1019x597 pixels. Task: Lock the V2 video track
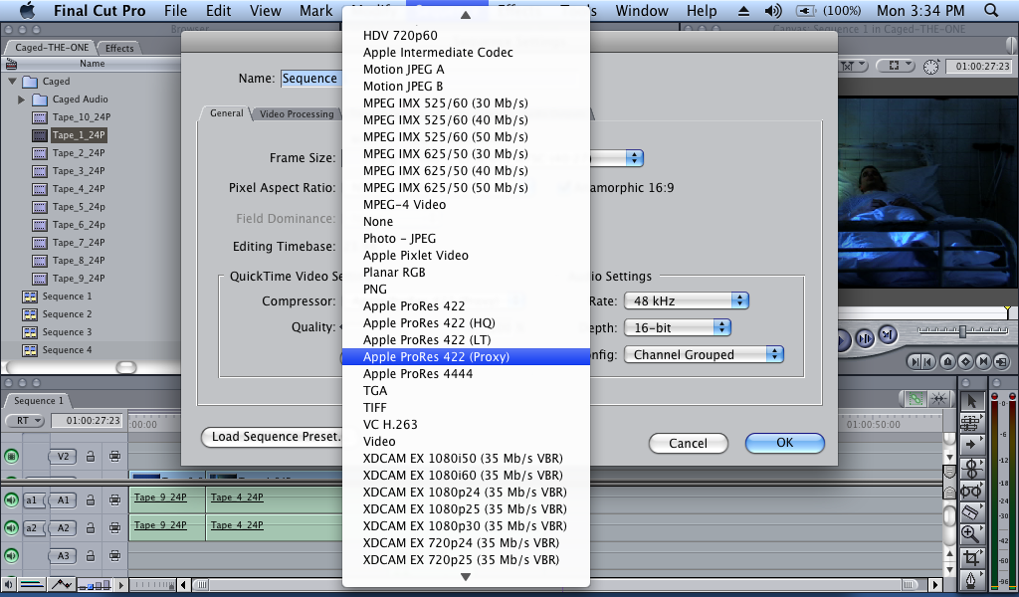pyautogui.click(x=91, y=456)
